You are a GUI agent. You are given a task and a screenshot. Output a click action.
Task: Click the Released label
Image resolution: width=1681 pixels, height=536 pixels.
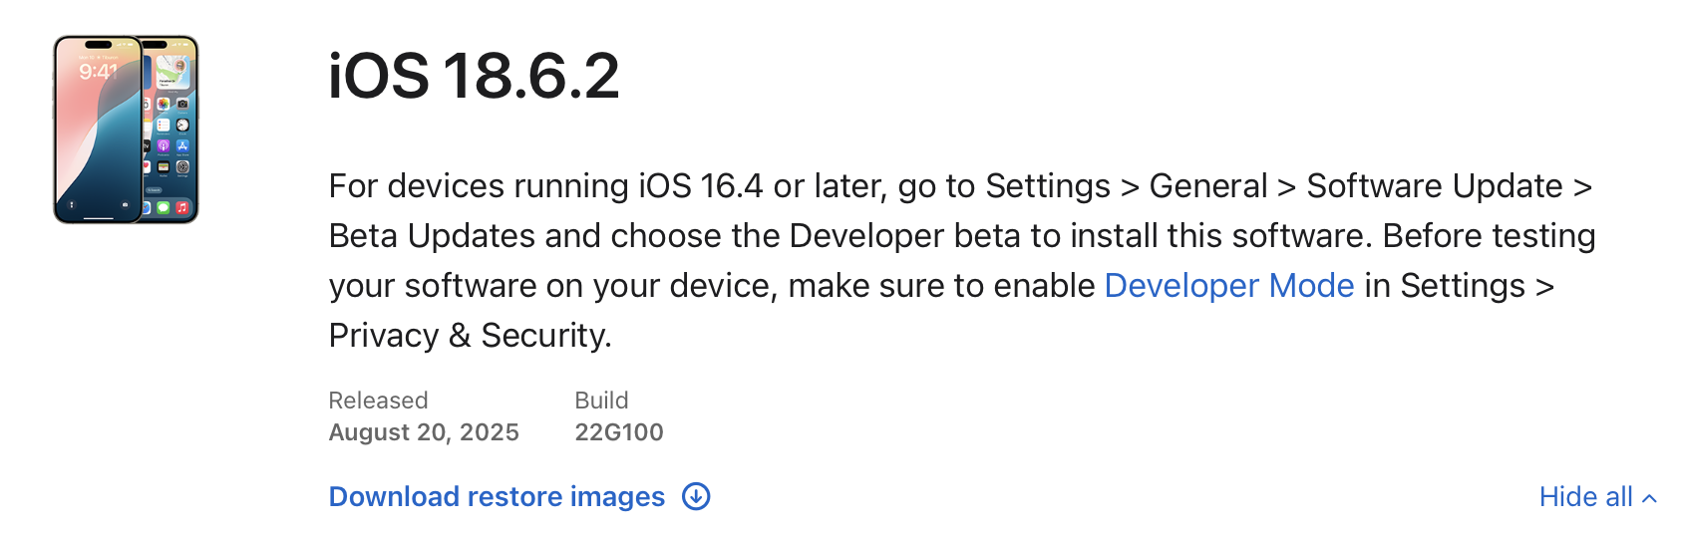pyautogui.click(x=378, y=401)
